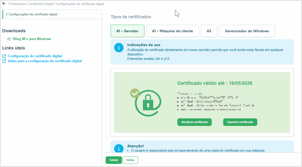Click 'Extensões aceitas: pfx e p12.' text

click(149, 59)
